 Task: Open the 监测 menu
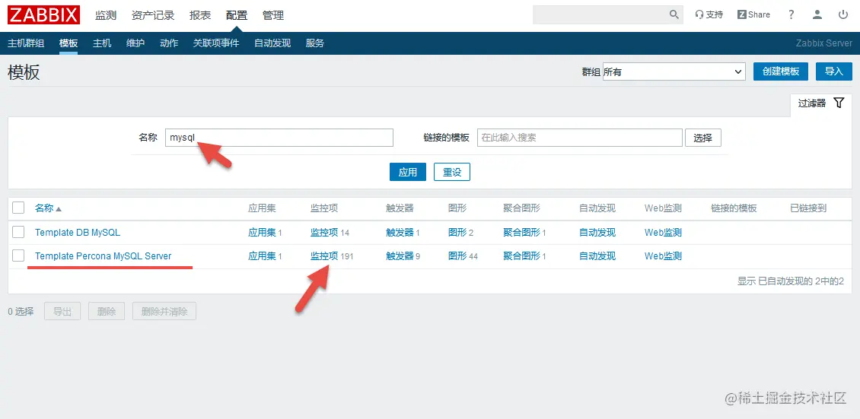106,15
